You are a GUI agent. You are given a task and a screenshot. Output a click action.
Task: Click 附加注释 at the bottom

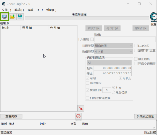150,132
